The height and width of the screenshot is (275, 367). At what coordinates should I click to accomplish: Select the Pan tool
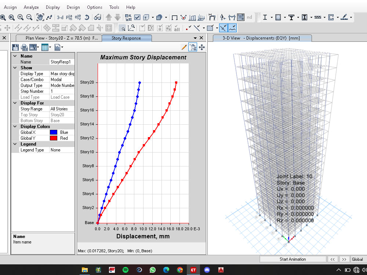pyautogui.click(x=40, y=17)
